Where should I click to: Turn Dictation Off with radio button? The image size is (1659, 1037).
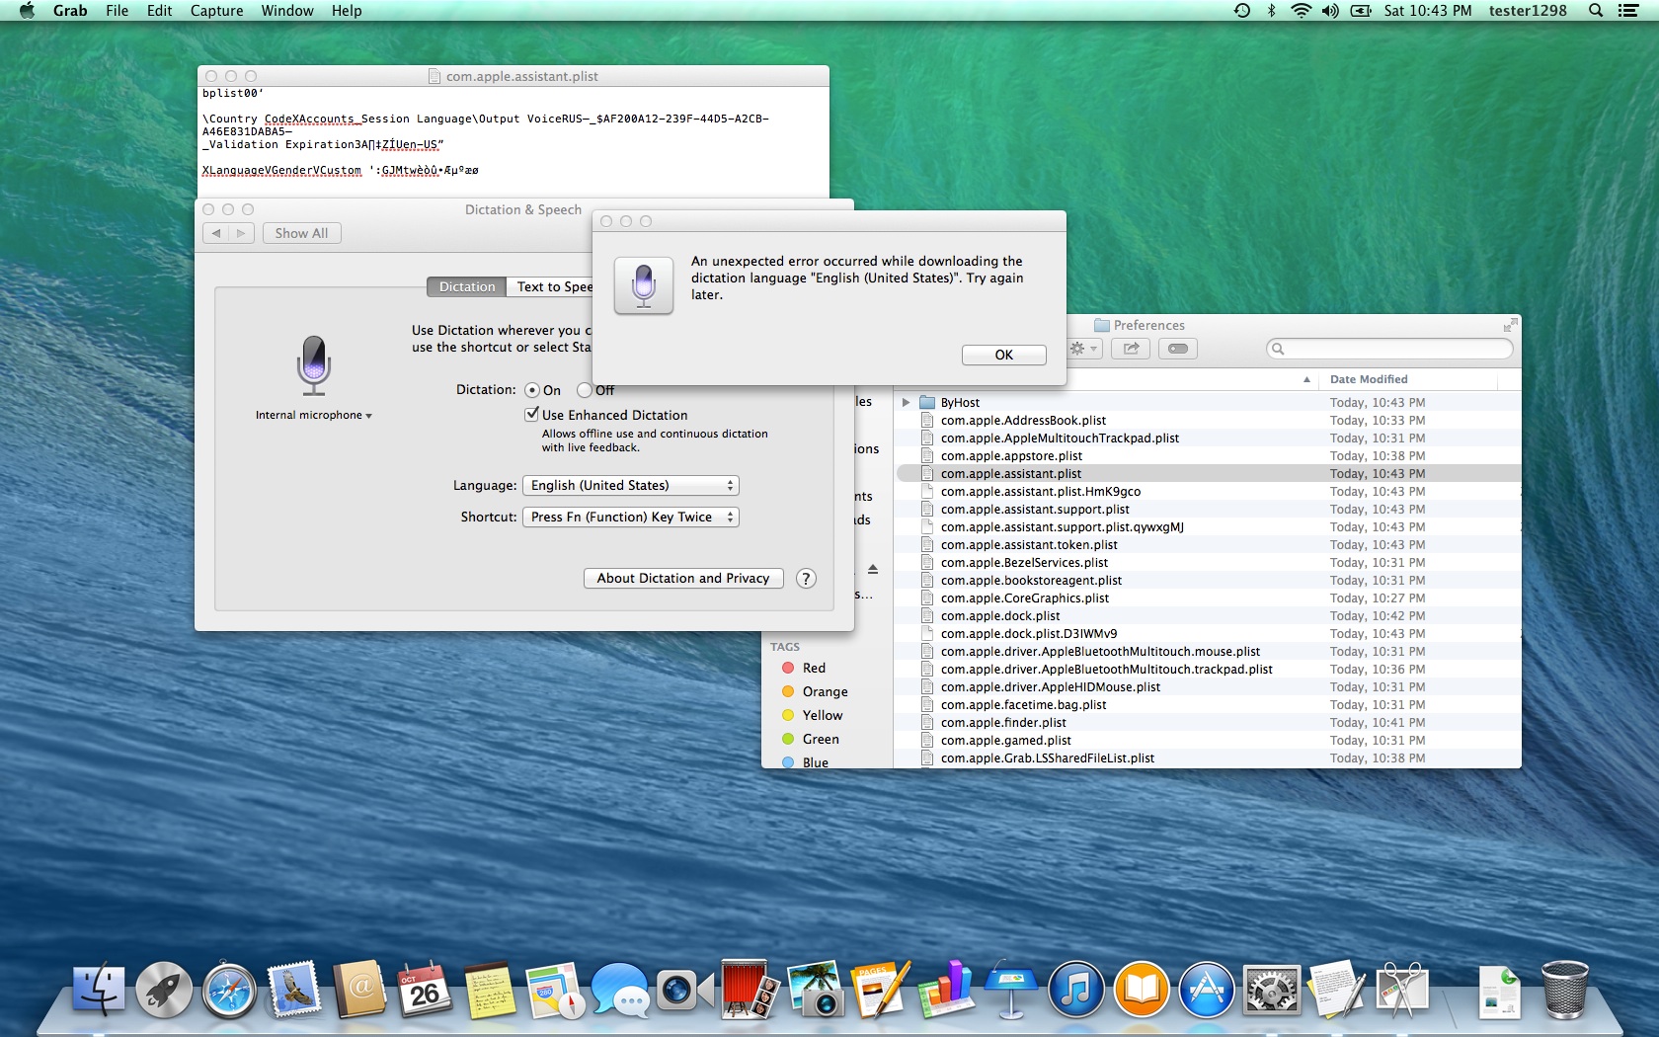[585, 390]
